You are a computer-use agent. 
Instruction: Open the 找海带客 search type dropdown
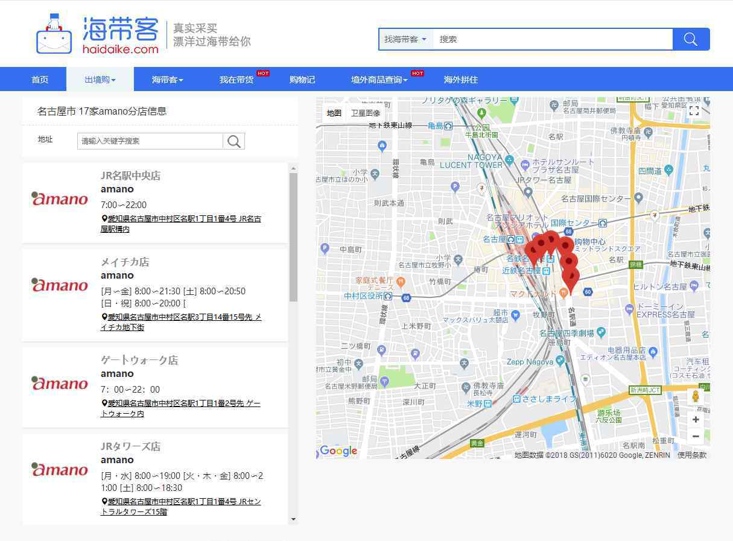[x=405, y=39]
